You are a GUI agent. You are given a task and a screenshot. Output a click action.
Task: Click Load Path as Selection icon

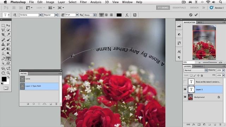[39, 104]
